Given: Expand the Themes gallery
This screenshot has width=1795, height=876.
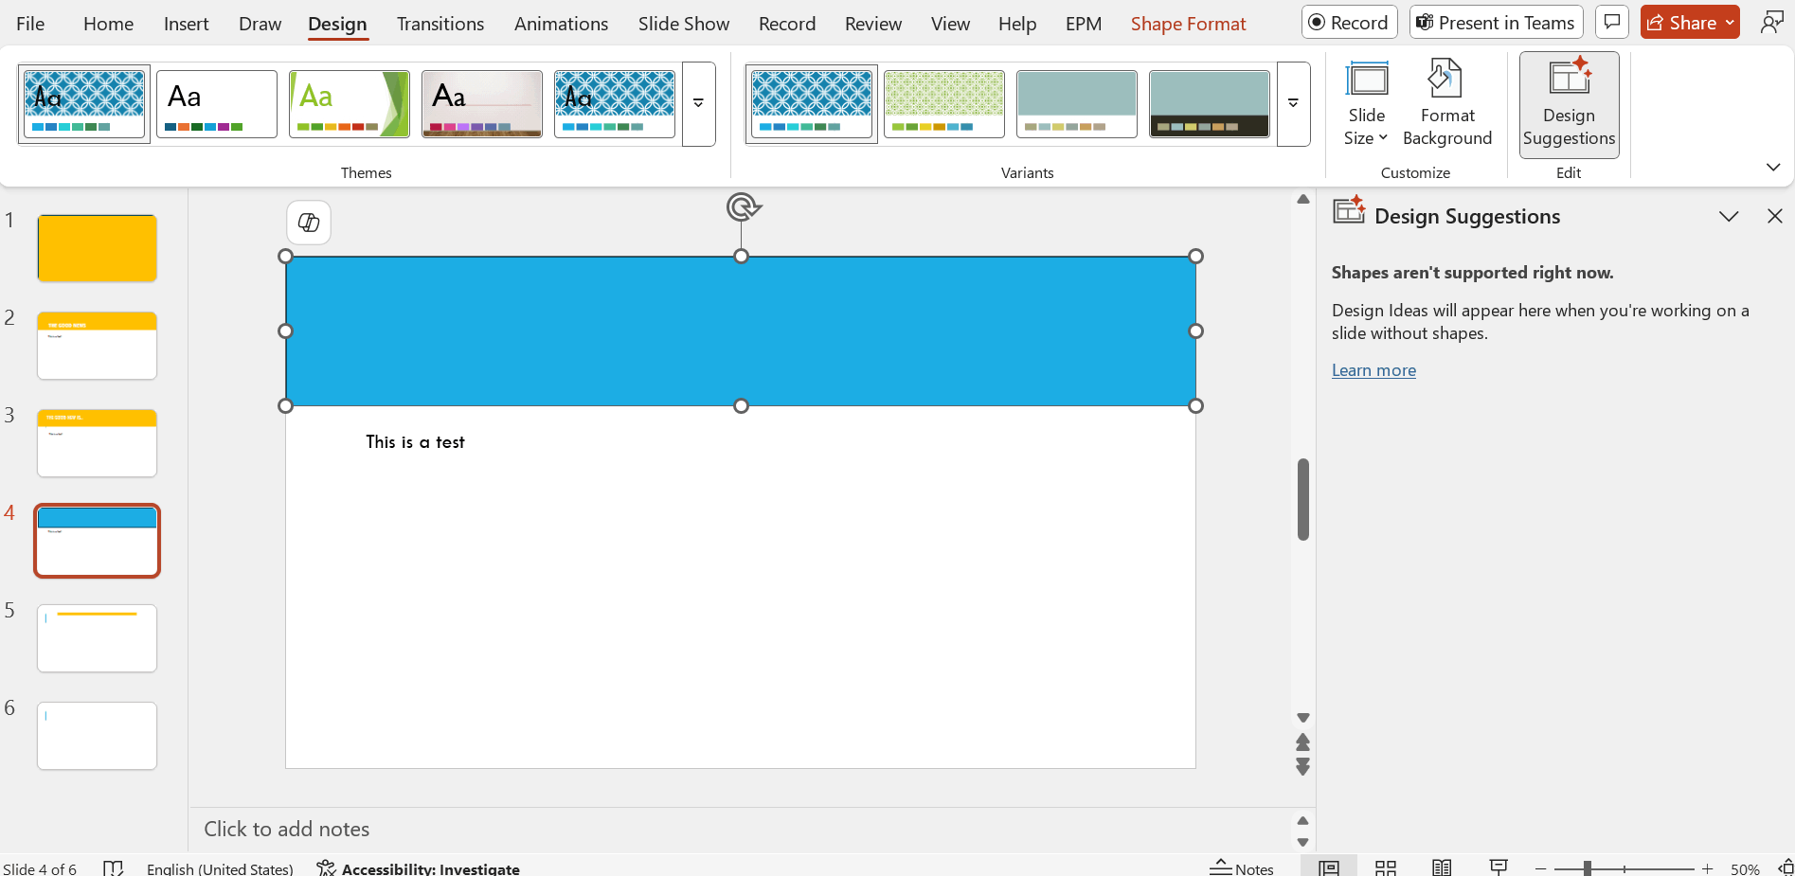Looking at the screenshot, I should pos(698,104).
